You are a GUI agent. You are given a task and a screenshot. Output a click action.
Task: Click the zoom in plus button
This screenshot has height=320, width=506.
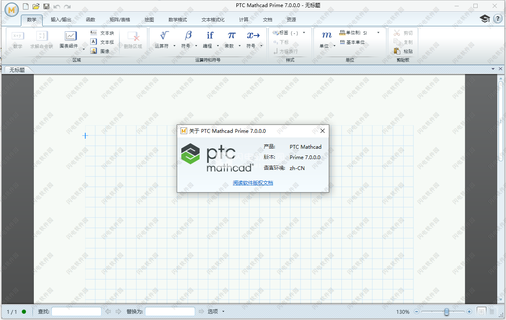(469, 312)
